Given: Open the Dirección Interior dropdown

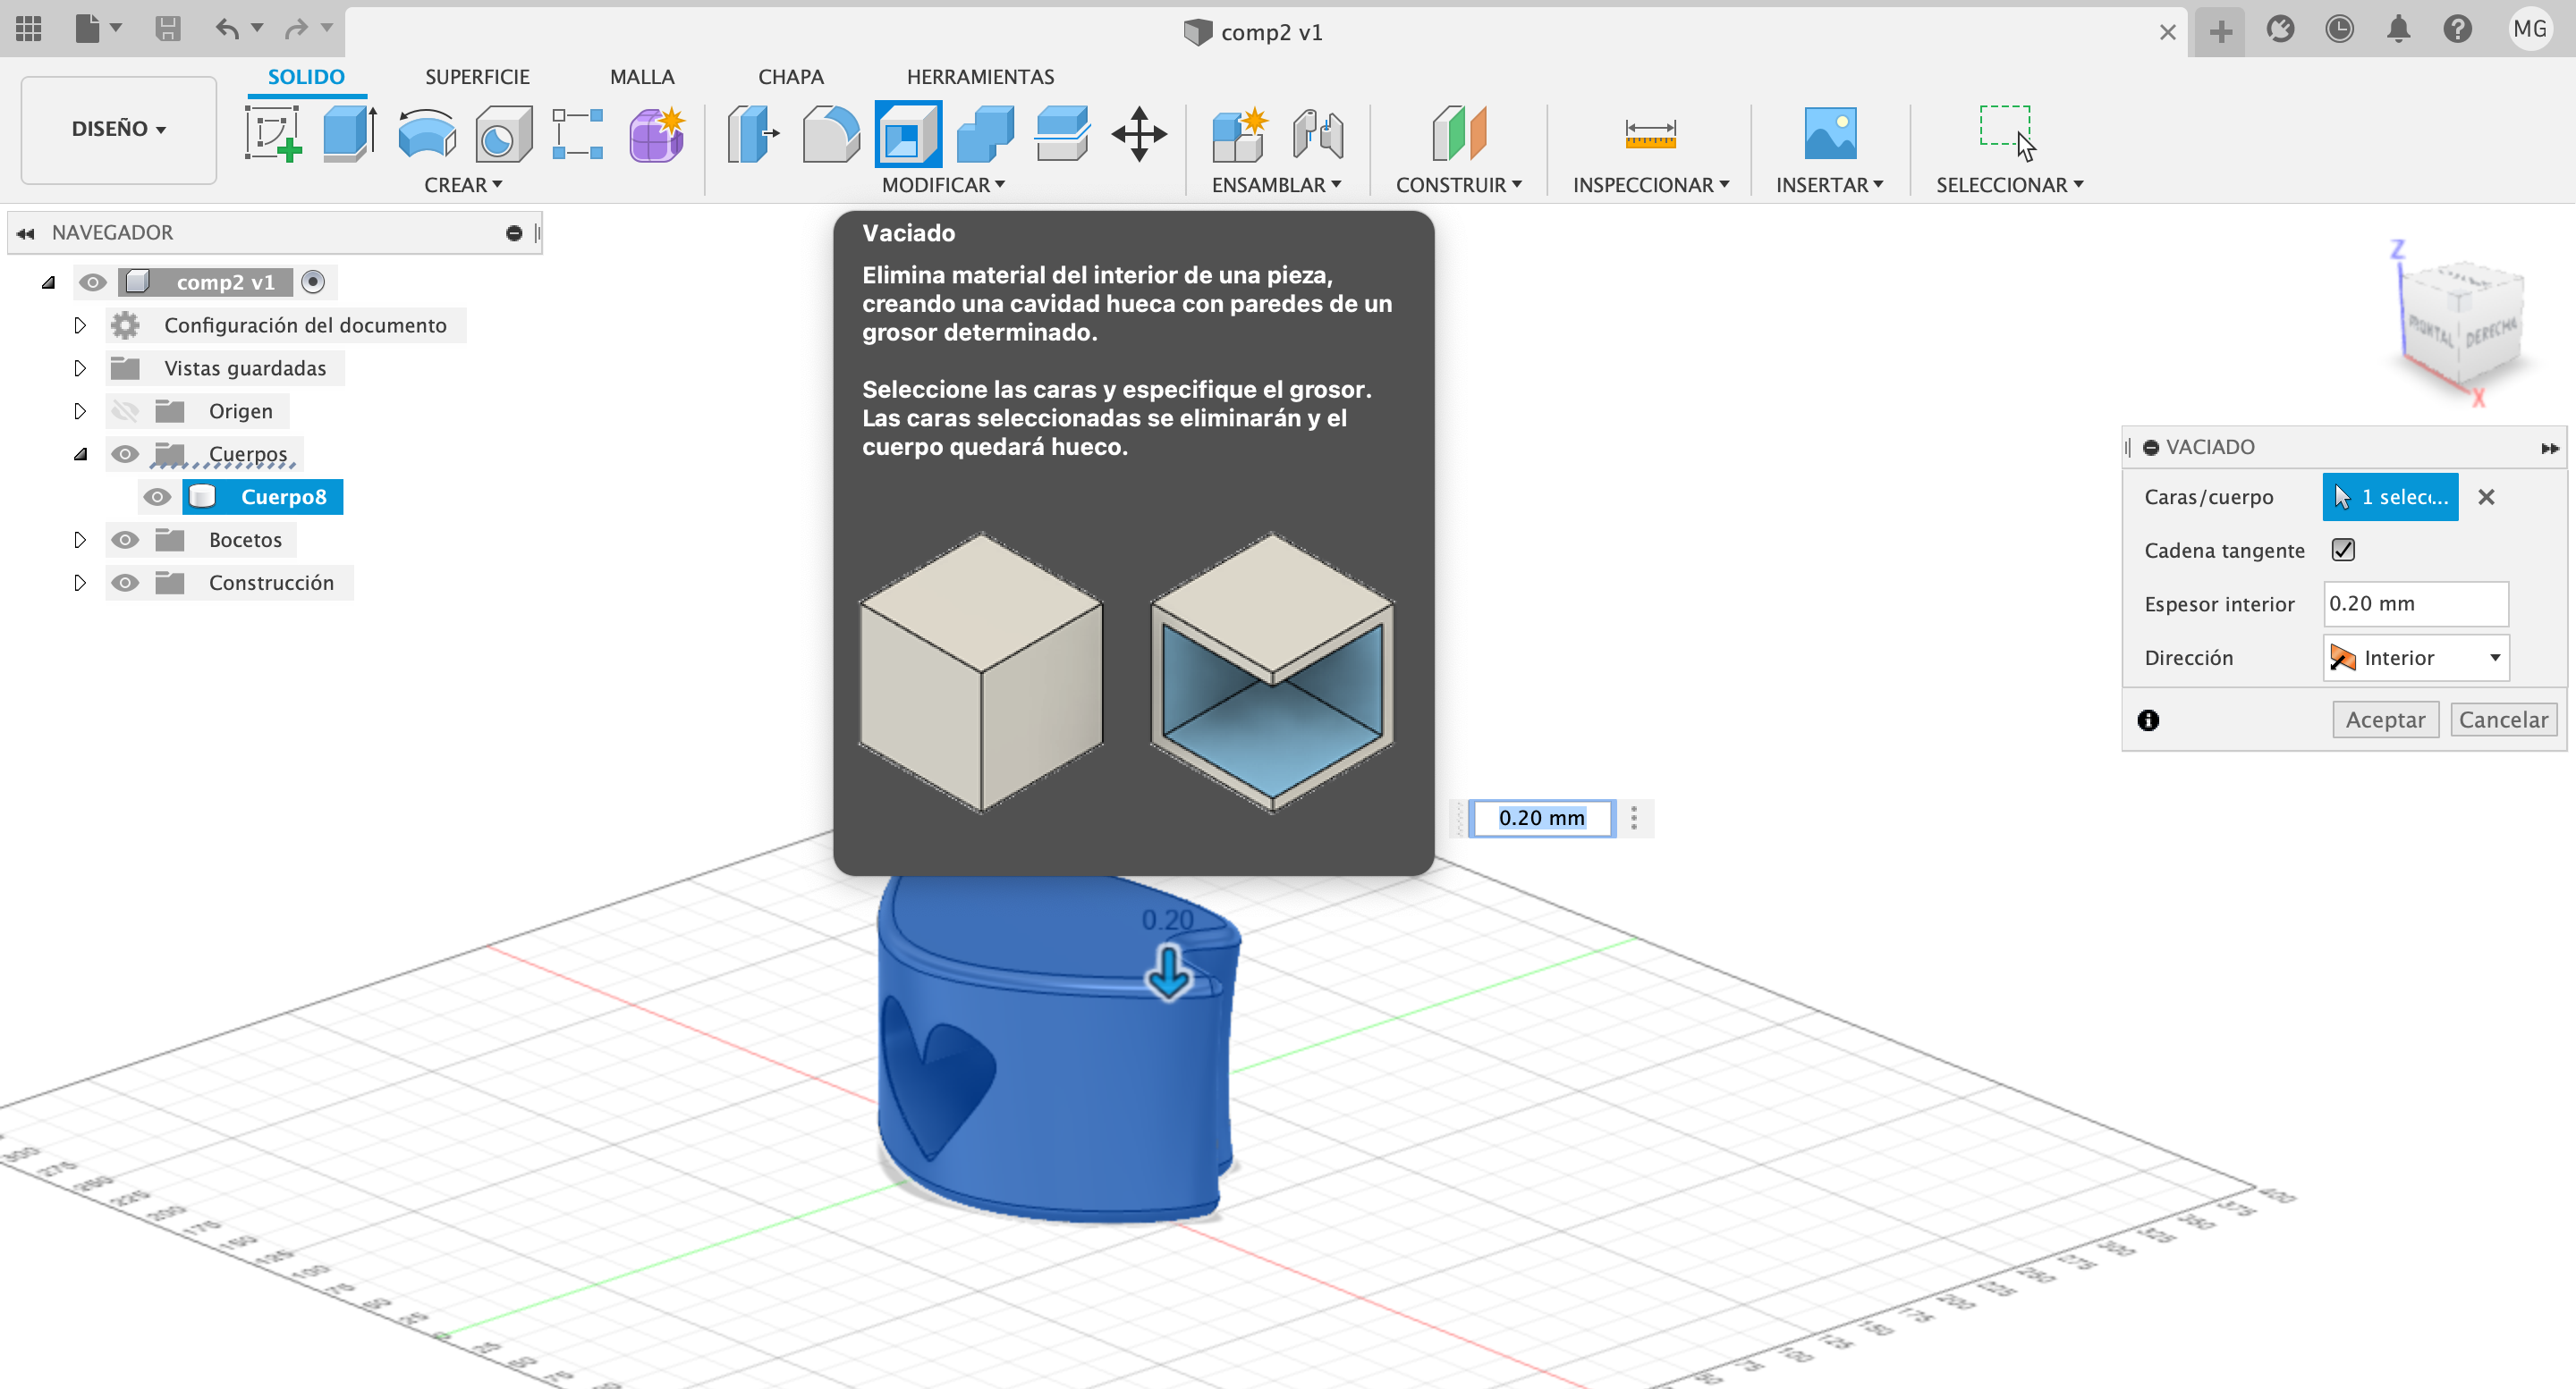Looking at the screenshot, I should click(x=2415, y=658).
